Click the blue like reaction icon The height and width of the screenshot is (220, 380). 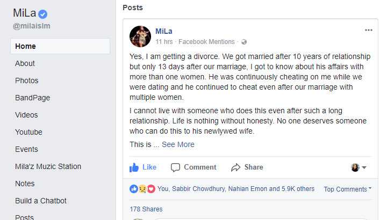133,189
